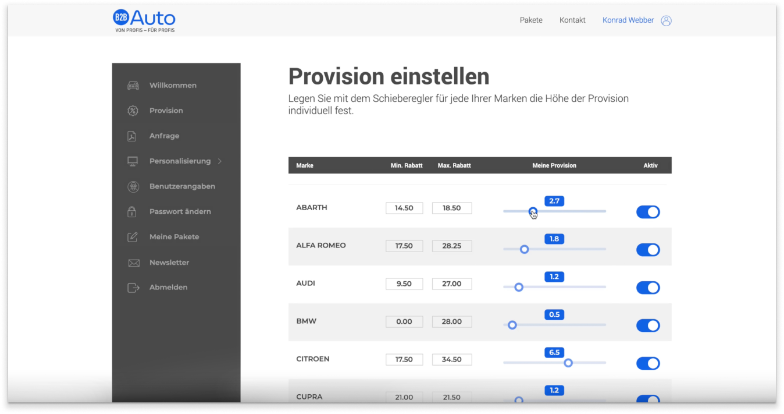Click the Konrad Webber account name
784x414 pixels.
pos(628,20)
